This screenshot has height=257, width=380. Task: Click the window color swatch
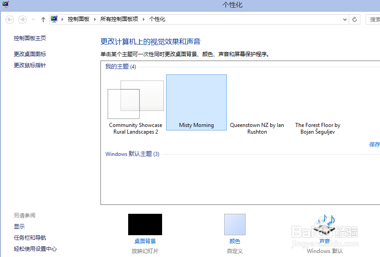coord(234,224)
